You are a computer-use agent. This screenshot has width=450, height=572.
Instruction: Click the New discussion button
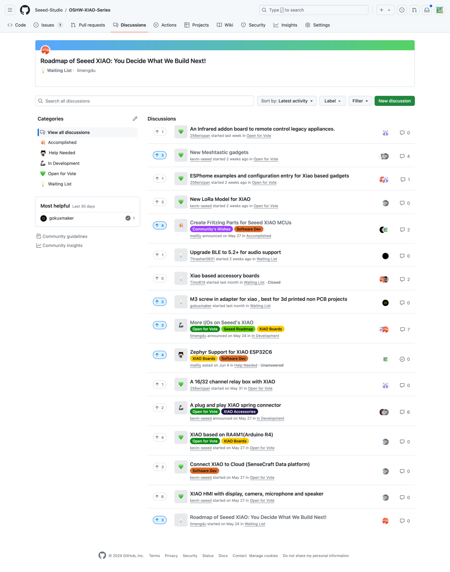click(394, 101)
